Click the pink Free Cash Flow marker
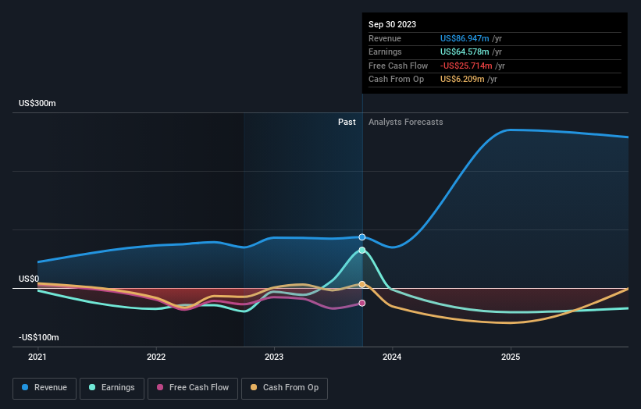The height and width of the screenshot is (409, 641). (362, 303)
